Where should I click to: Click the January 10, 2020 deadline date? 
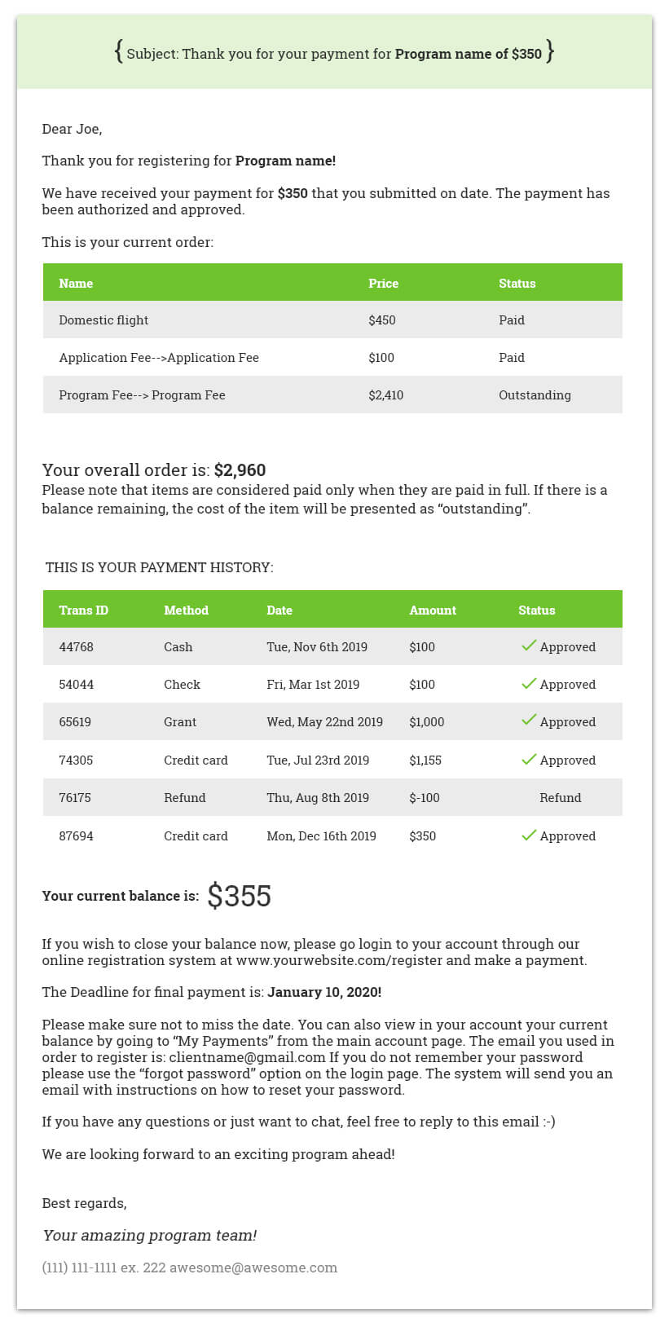pos(324,992)
